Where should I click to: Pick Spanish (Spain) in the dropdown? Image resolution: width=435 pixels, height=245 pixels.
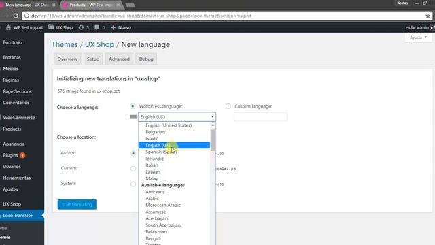click(x=174, y=152)
